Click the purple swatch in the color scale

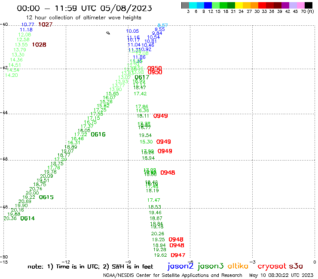pos(285,5)
